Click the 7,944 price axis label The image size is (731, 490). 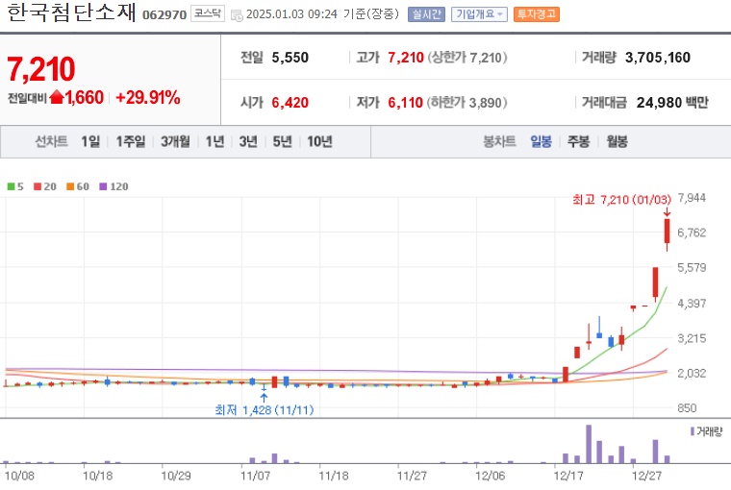pyautogui.click(x=692, y=198)
